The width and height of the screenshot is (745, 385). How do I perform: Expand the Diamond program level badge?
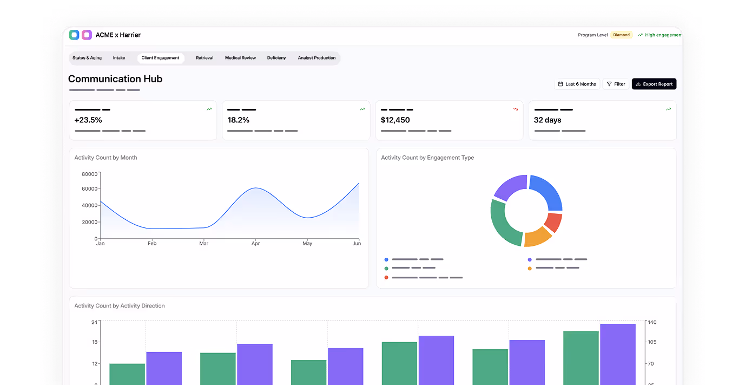coord(621,35)
